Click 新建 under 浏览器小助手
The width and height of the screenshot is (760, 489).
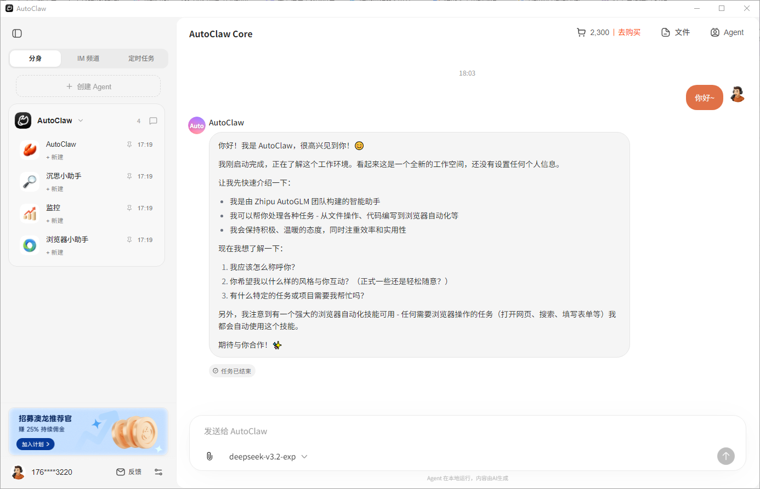click(55, 252)
